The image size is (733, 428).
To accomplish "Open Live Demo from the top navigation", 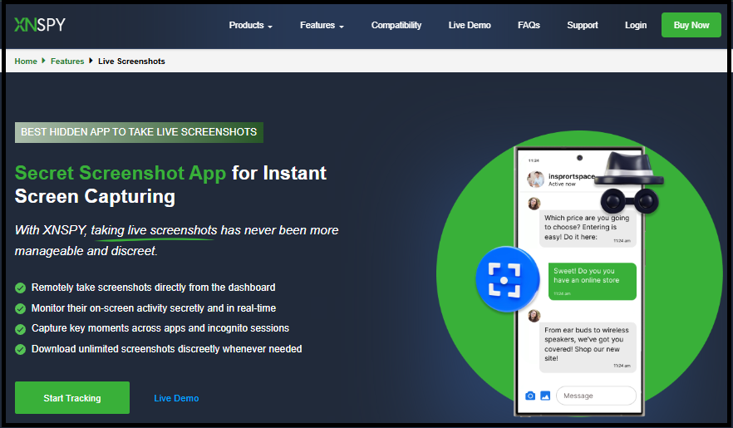I will pos(470,25).
